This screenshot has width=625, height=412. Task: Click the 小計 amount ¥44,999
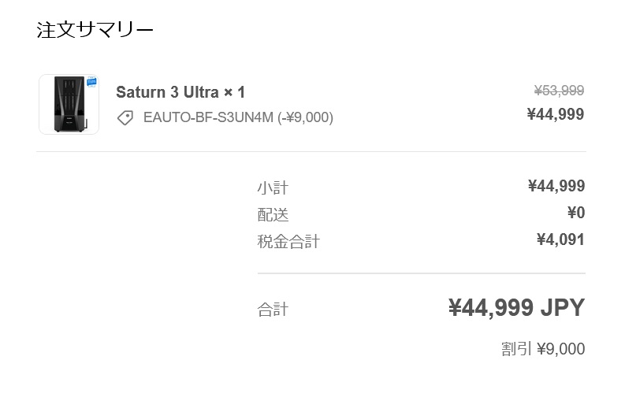556,186
